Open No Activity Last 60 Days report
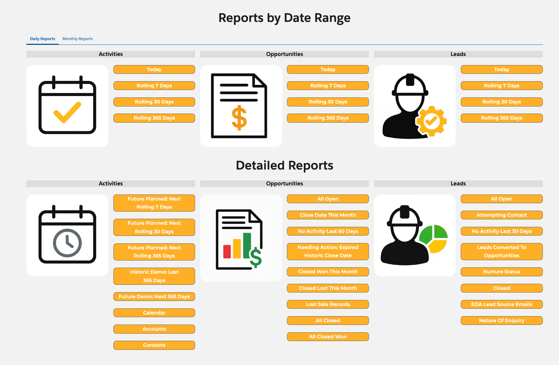The height and width of the screenshot is (365, 559). point(328,231)
